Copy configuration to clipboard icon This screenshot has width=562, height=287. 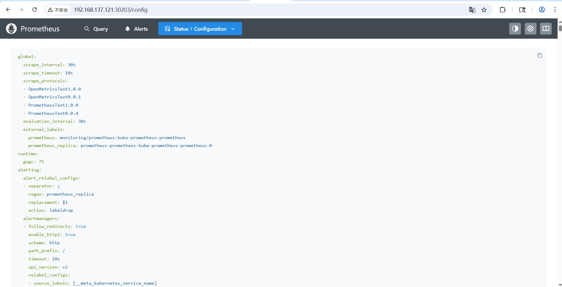539,55
